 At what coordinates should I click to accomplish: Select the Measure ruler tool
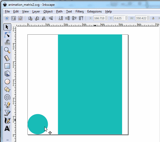pos(7,58)
